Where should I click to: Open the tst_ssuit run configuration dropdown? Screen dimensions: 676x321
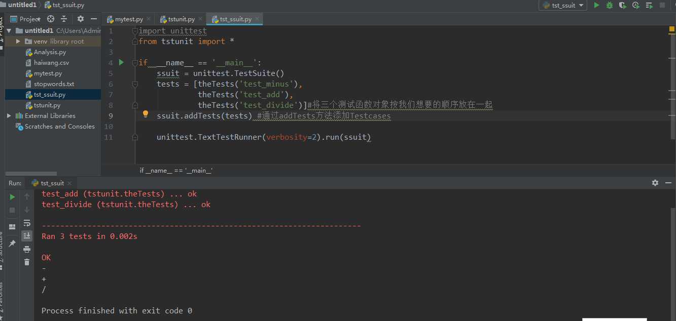click(563, 5)
